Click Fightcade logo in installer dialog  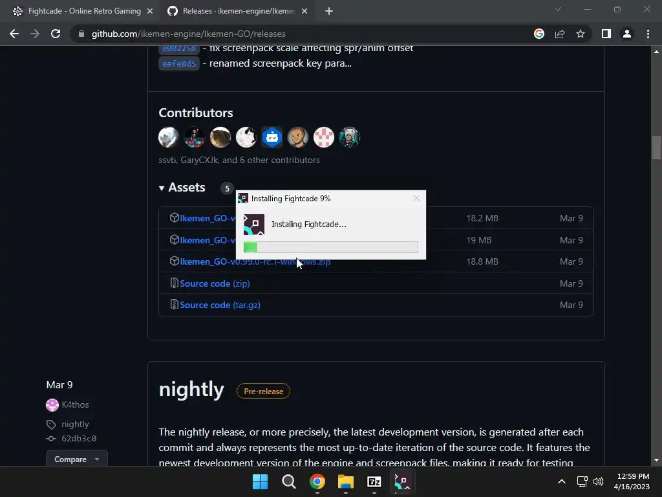click(253, 225)
